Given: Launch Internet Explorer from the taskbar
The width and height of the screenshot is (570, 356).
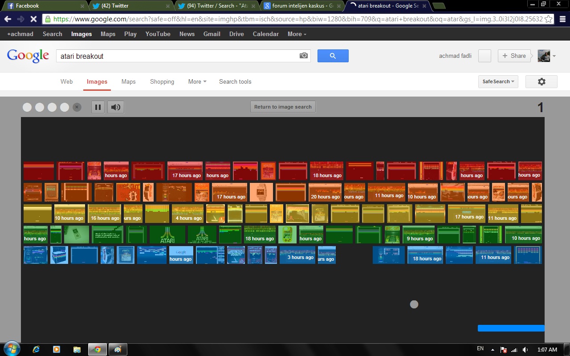Looking at the screenshot, I should click(37, 349).
